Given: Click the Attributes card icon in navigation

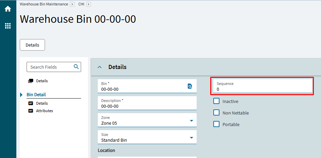Looking at the screenshot, I should pos(31,111).
